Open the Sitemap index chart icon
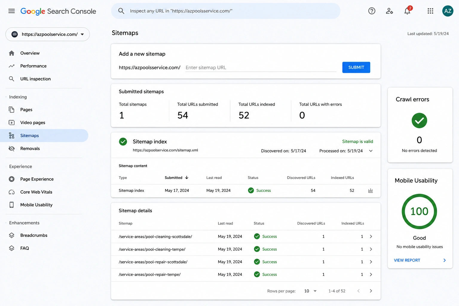 (371, 191)
